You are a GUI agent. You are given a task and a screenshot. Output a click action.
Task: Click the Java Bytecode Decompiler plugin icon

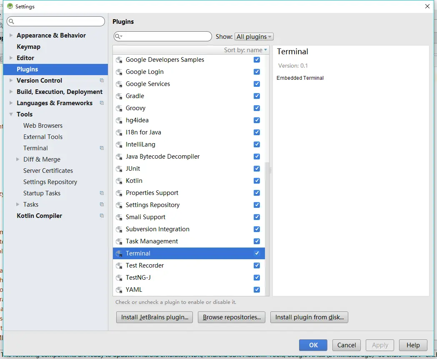[119, 157]
